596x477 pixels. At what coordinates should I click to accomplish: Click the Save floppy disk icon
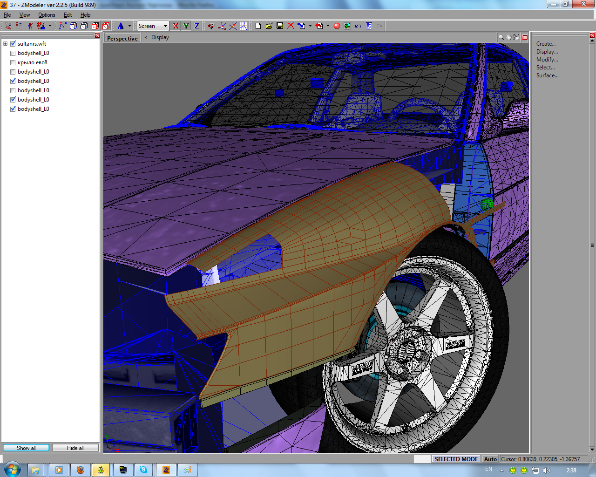point(280,26)
